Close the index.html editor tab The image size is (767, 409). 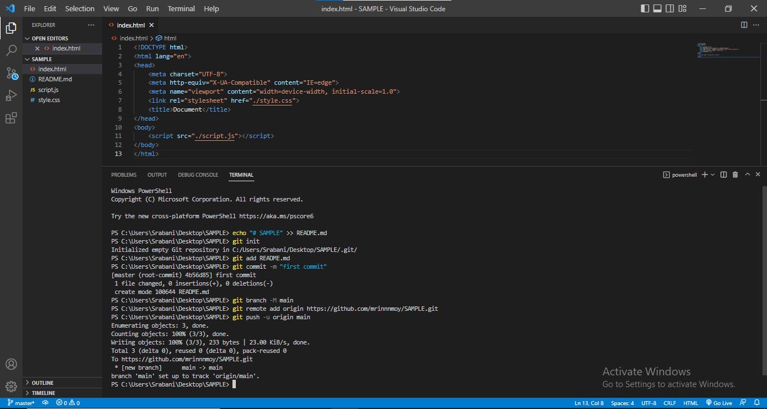152,25
